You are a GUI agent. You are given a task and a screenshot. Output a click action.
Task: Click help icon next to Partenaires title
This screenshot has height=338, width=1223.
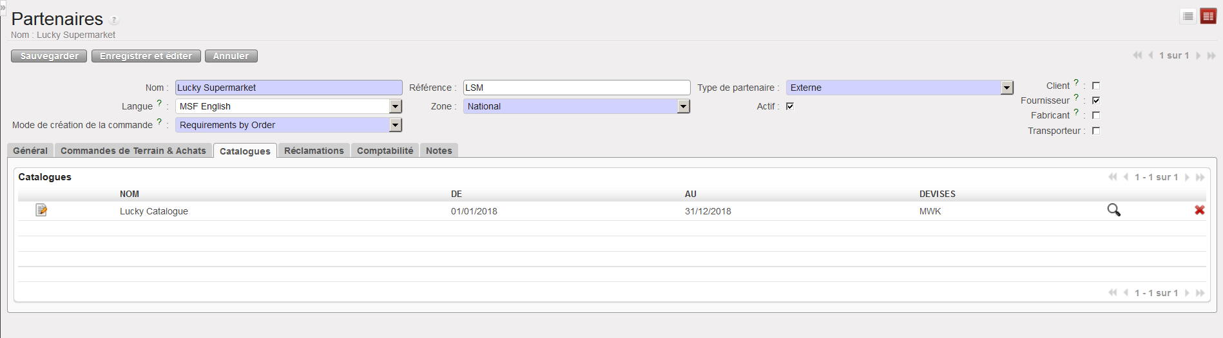pos(114,20)
